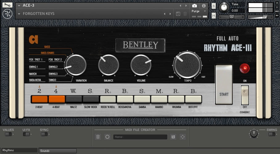Click the red power indicator lamp
This screenshot has height=154, width=280.
(245, 68)
